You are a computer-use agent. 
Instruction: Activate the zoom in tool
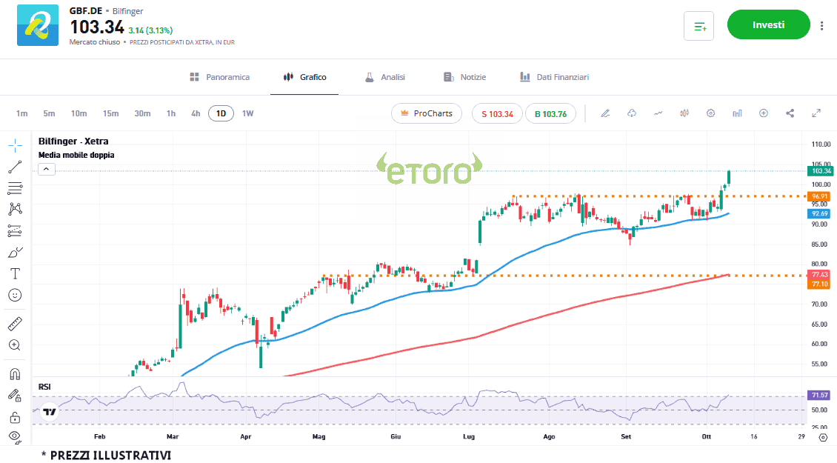(15, 345)
